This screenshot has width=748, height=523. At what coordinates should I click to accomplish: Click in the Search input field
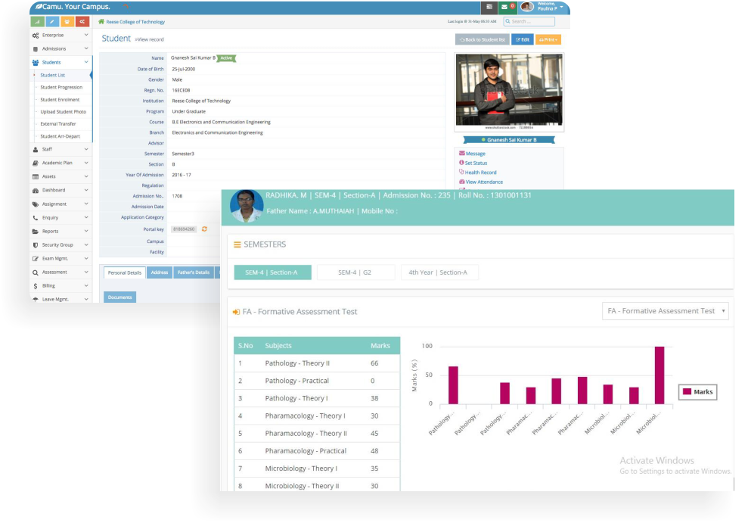[529, 21]
